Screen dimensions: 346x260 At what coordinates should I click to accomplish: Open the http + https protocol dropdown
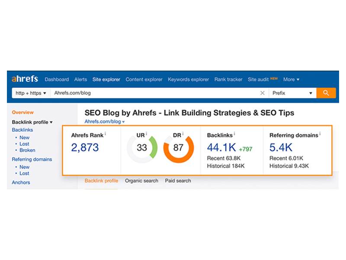[31, 93]
